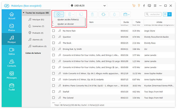Check the box for Question

(x=53, y=37)
